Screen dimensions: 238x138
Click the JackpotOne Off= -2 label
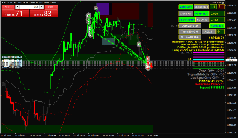tap(208, 78)
